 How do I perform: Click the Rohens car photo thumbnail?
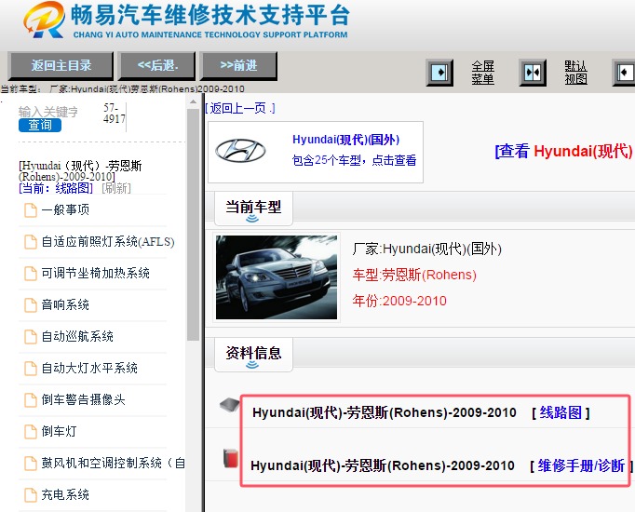(x=277, y=277)
